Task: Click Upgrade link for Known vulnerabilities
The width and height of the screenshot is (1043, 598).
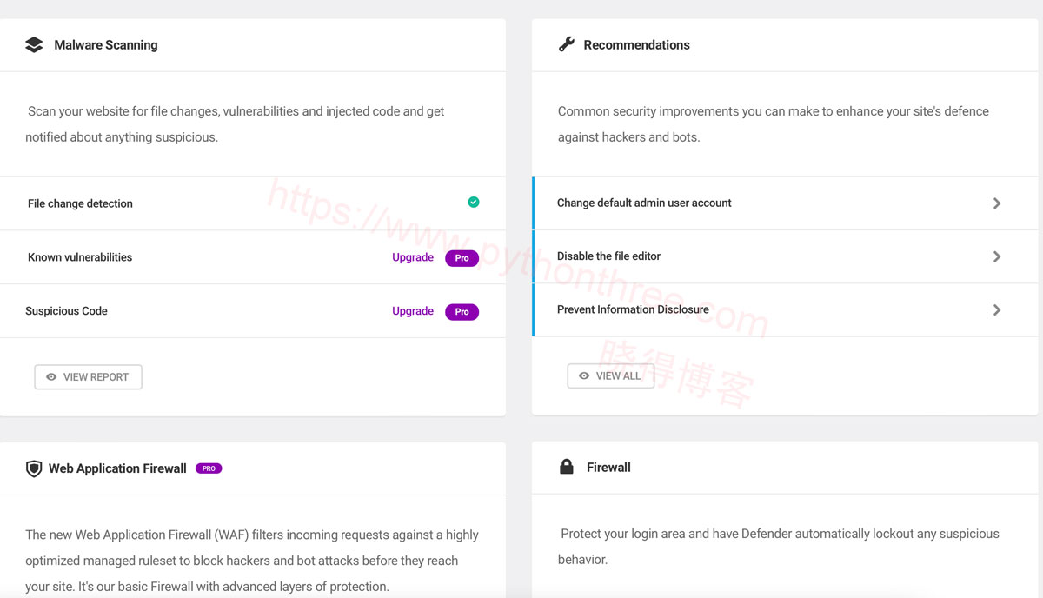Action: pyautogui.click(x=413, y=257)
